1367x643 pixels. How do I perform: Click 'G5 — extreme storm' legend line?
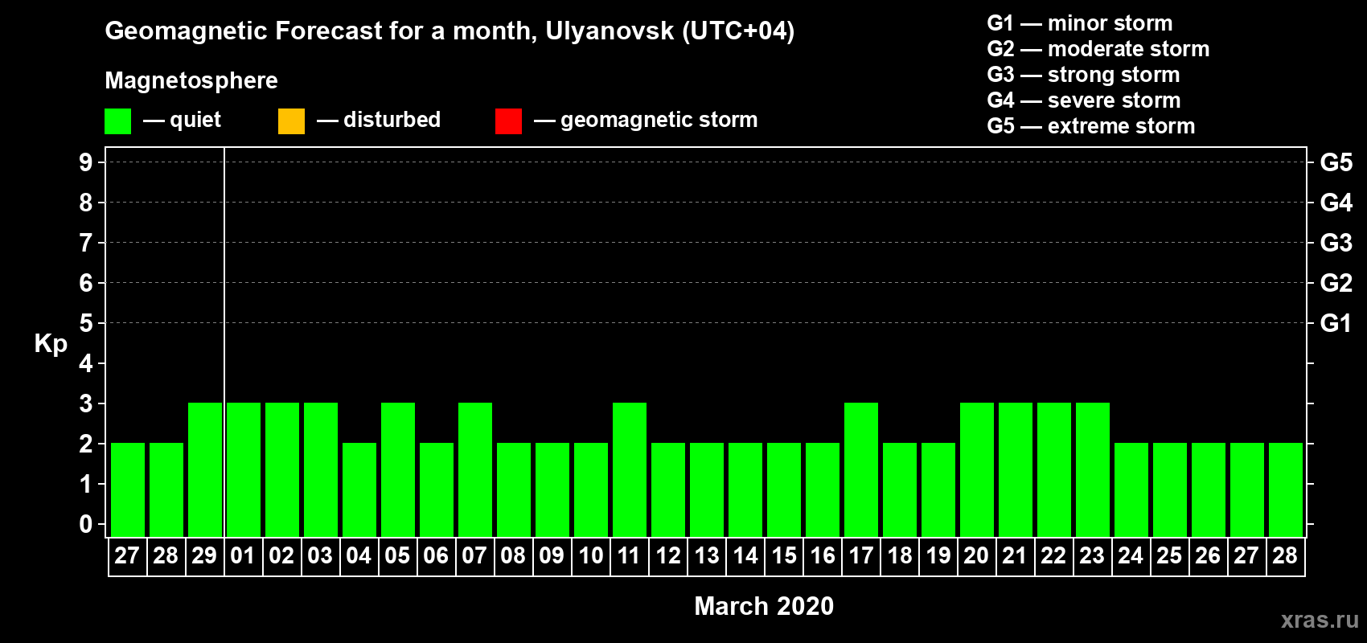click(1091, 126)
